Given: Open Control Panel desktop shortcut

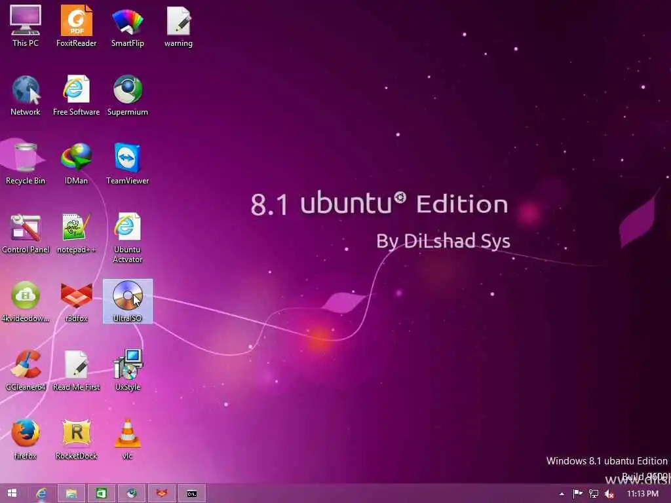Looking at the screenshot, I should (26, 233).
